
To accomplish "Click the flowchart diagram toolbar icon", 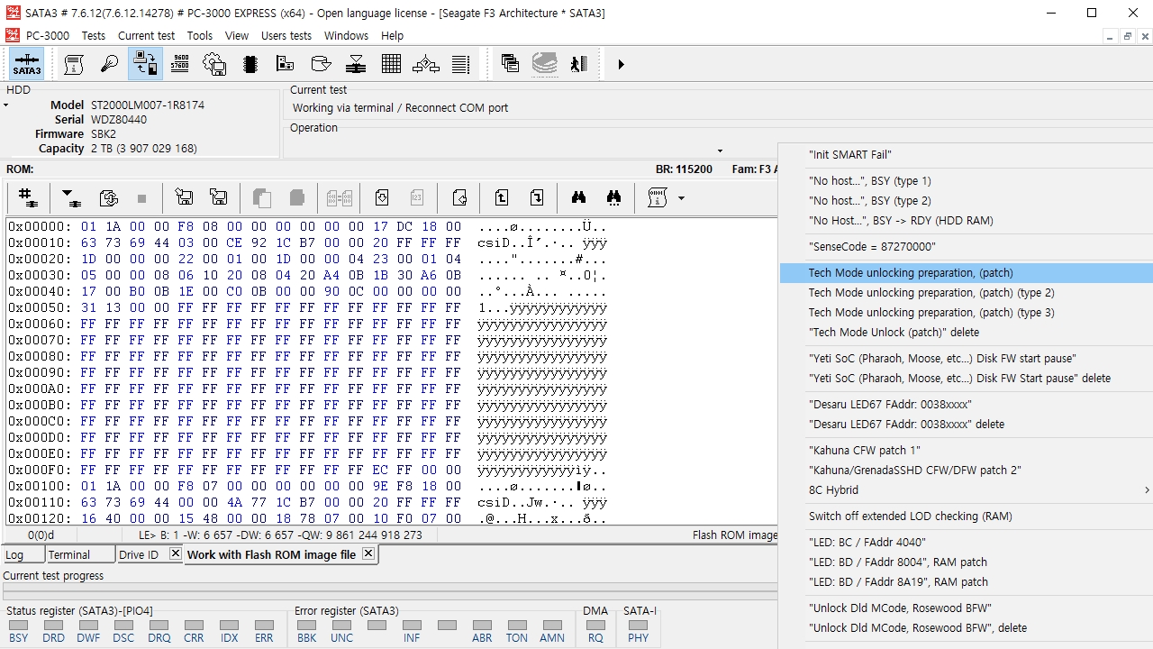I will (x=426, y=65).
